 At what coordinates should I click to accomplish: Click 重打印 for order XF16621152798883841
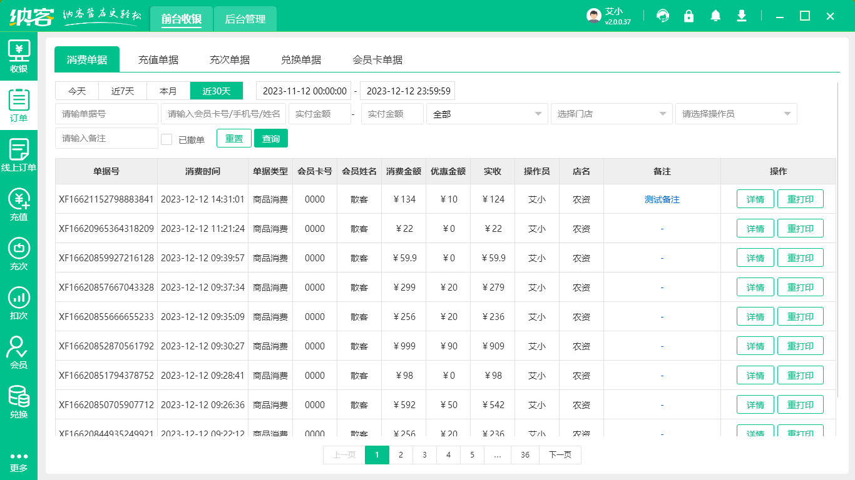point(801,199)
